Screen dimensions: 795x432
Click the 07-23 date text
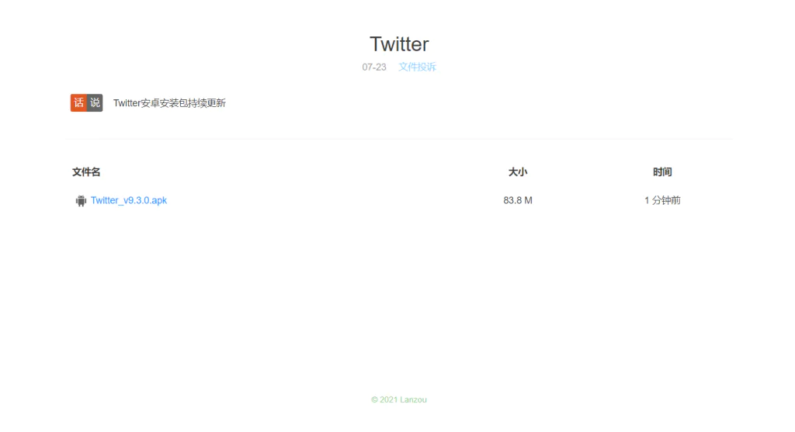(374, 67)
